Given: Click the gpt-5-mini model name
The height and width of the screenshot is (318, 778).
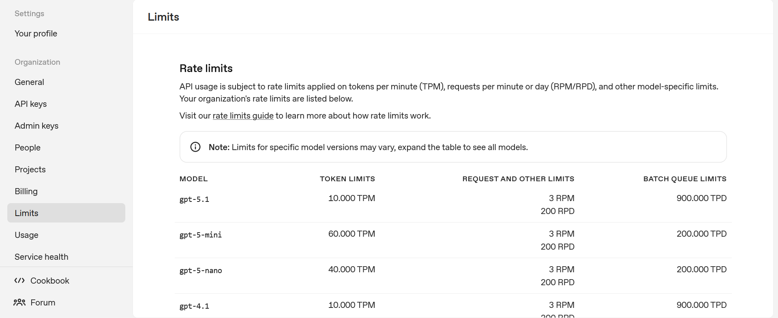Looking at the screenshot, I should tap(201, 235).
